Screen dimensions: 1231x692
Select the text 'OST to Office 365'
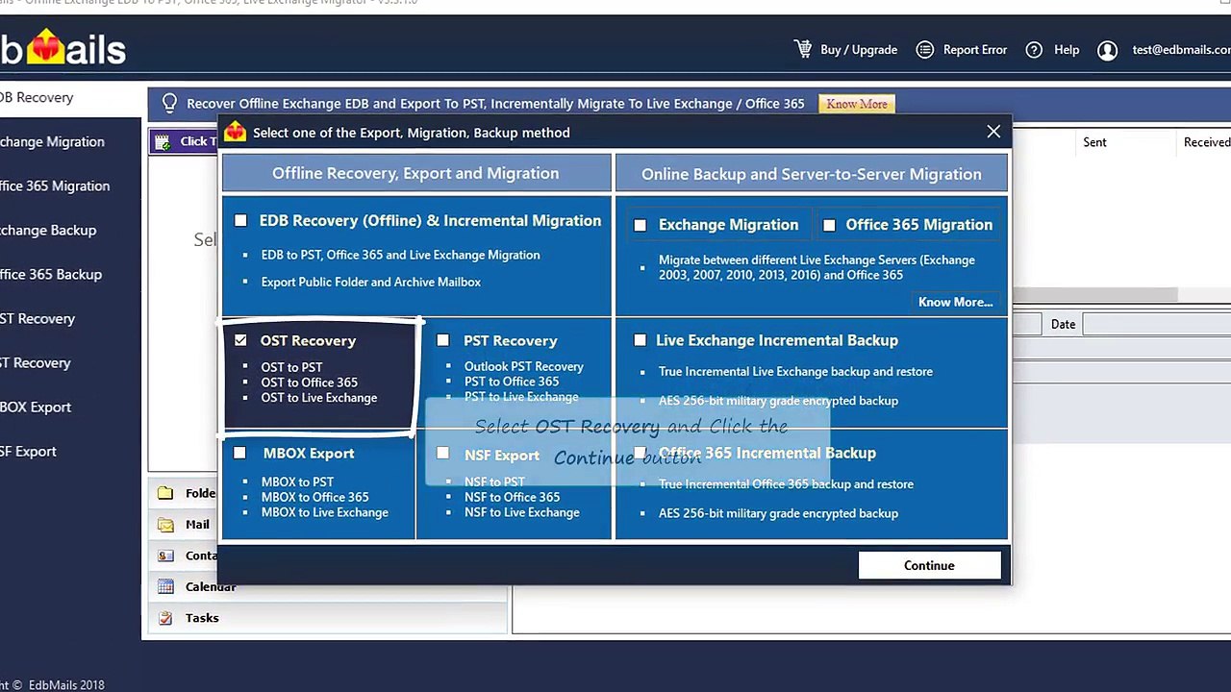coord(310,383)
